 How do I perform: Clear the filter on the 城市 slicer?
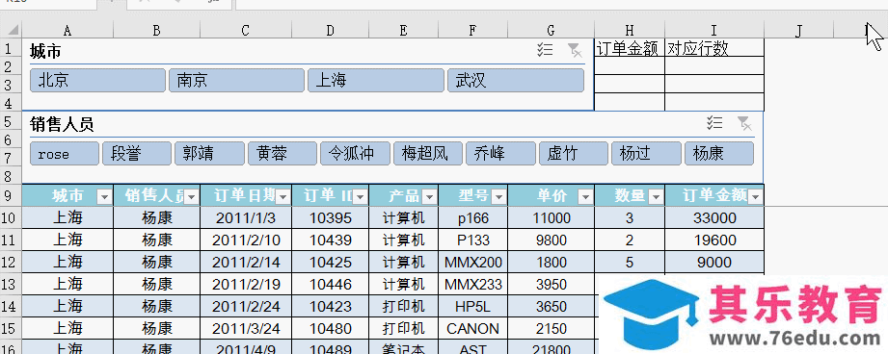coord(575,51)
